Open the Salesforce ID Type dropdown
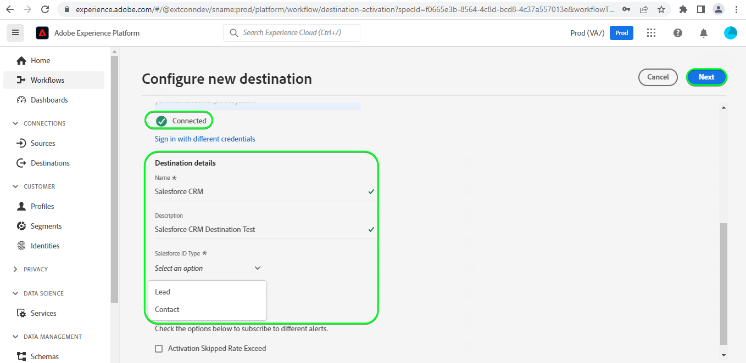This screenshot has height=363, width=746. pos(208,268)
